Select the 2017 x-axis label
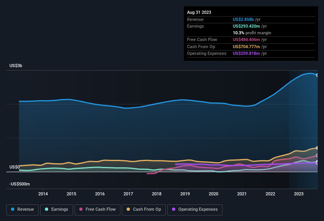Image resolution: width=324 pixels, height=221 pixels. pyautogui.click(x=128, y=194)
